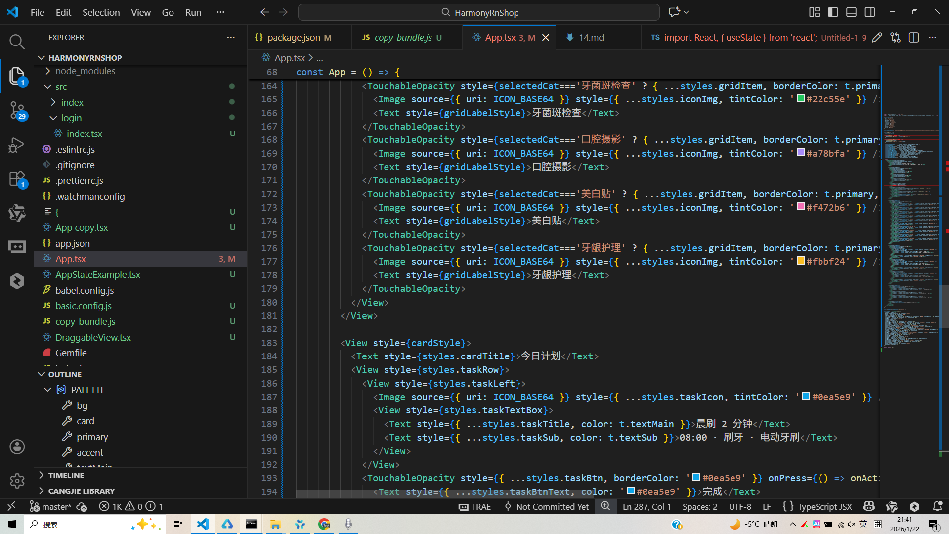Open the Extensions view
Image resolution: width=949 pixels, height=534 pixels.
tap(17, 179)
